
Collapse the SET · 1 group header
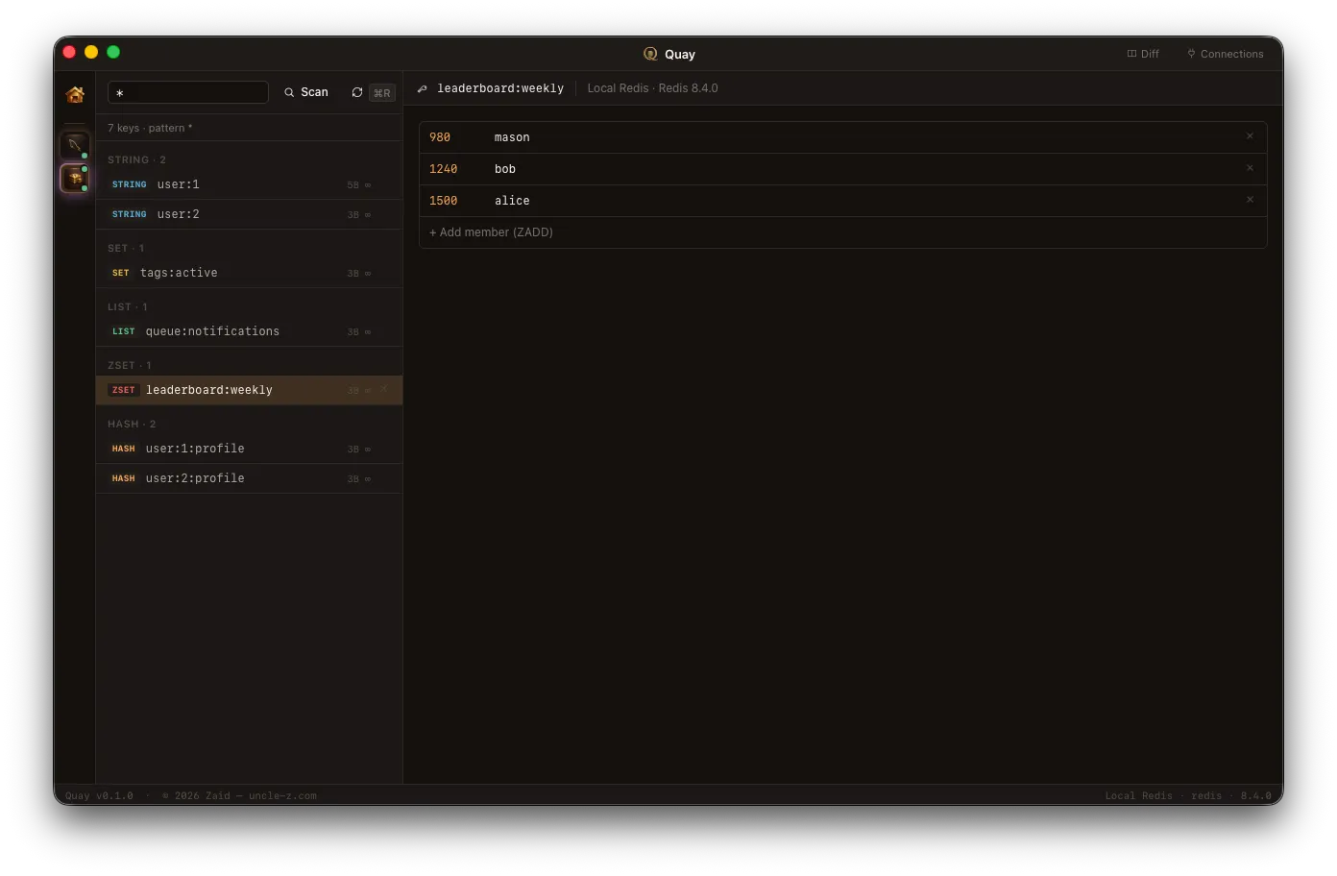click(126, 248)
